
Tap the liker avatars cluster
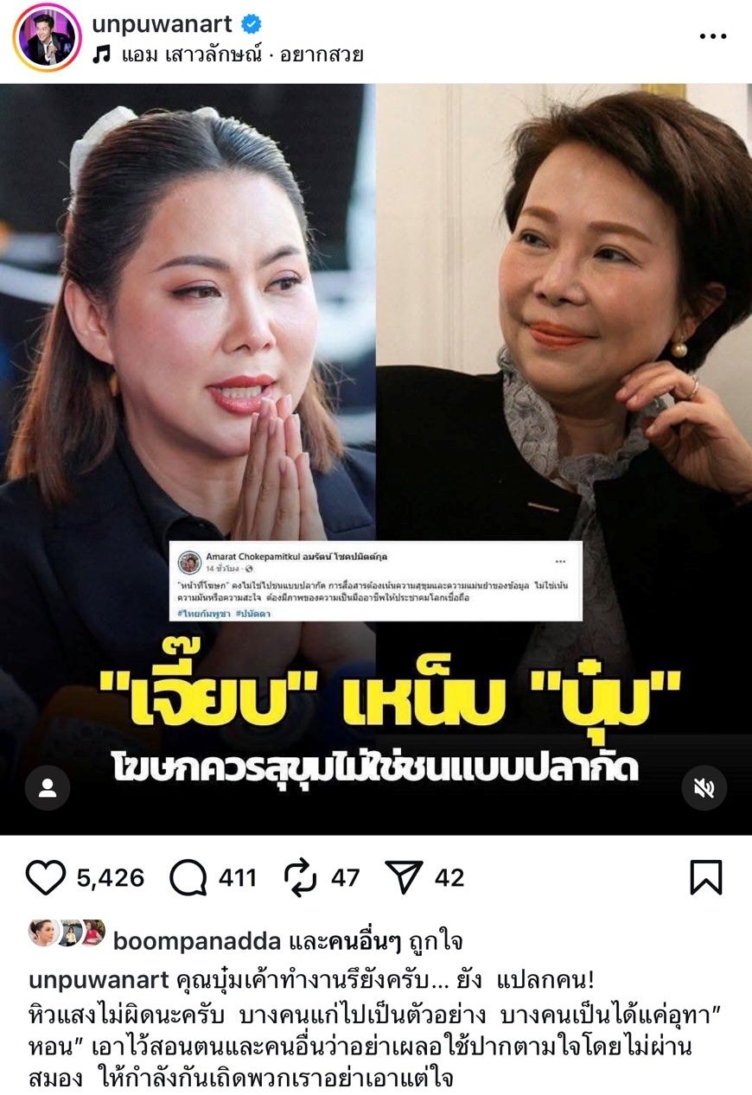pos(67,933)
